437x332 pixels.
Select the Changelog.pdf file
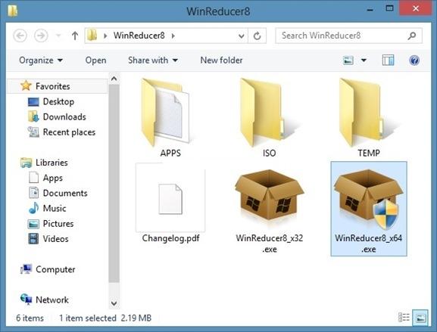click(170, 203)
